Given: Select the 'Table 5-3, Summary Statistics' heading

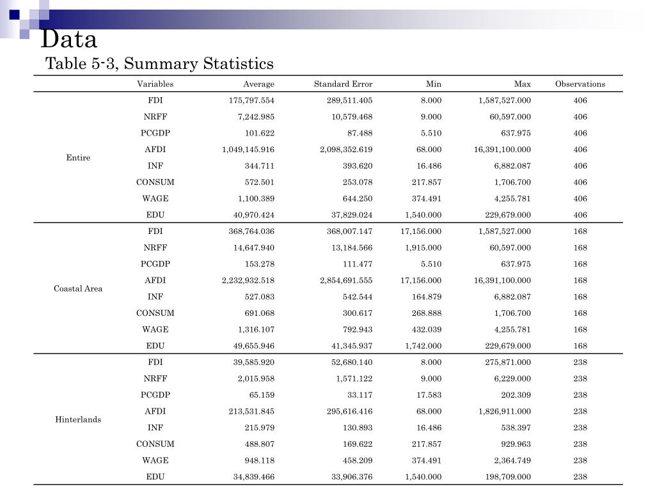Looking at the screenshot, I should 159,64.
